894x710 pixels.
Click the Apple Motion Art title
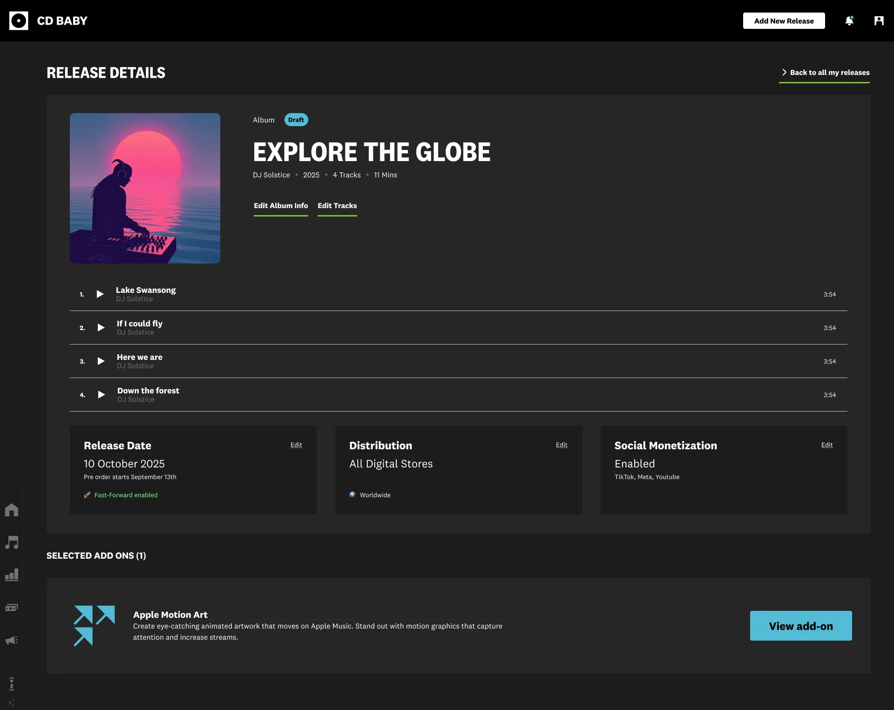coord(170,615)
